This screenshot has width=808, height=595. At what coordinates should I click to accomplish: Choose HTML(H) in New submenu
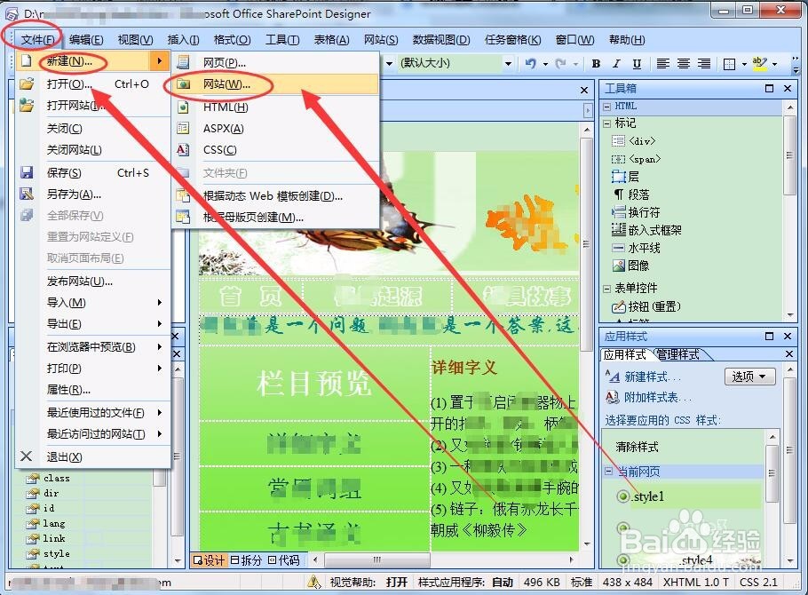[x=275, y=107]
